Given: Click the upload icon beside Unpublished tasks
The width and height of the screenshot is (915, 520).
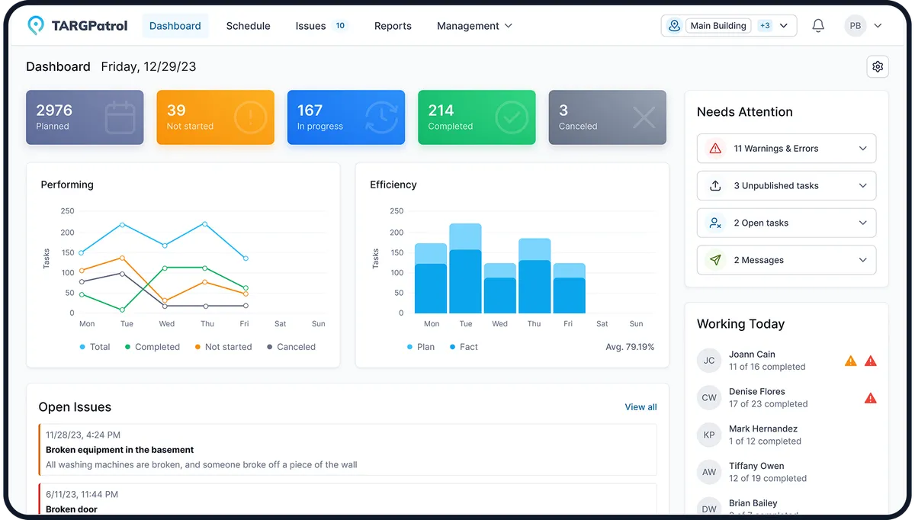Looking at the screenshot, I should 715,185.
